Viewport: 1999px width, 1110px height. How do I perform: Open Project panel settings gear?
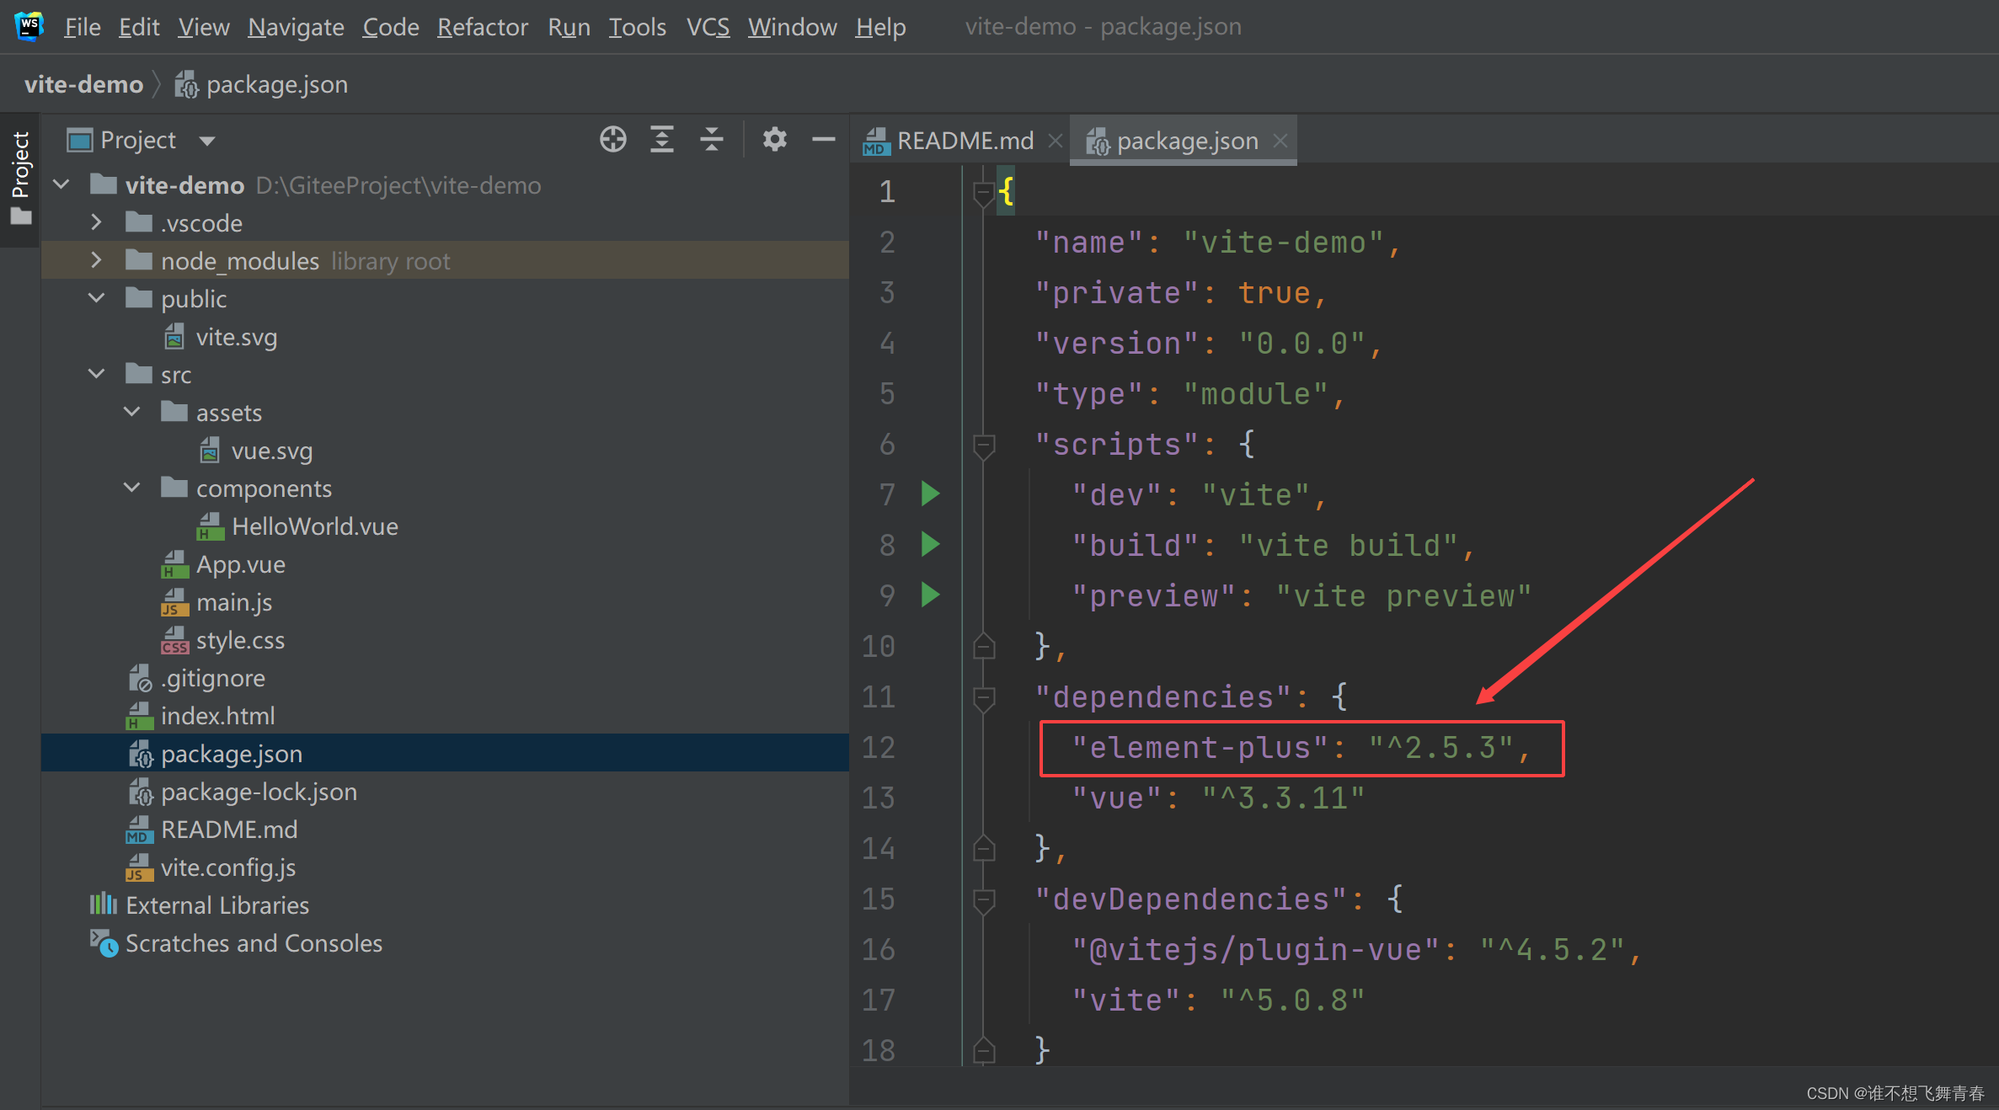[774, 139]
